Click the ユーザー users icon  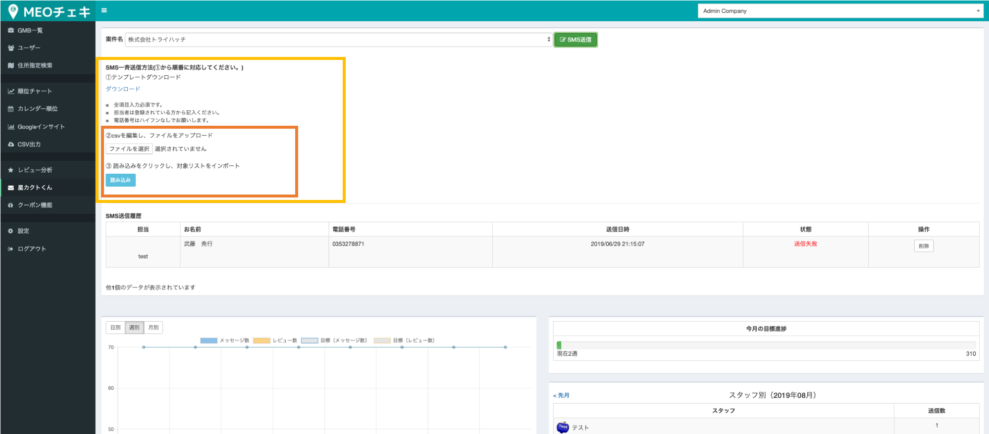coord(11,48)
